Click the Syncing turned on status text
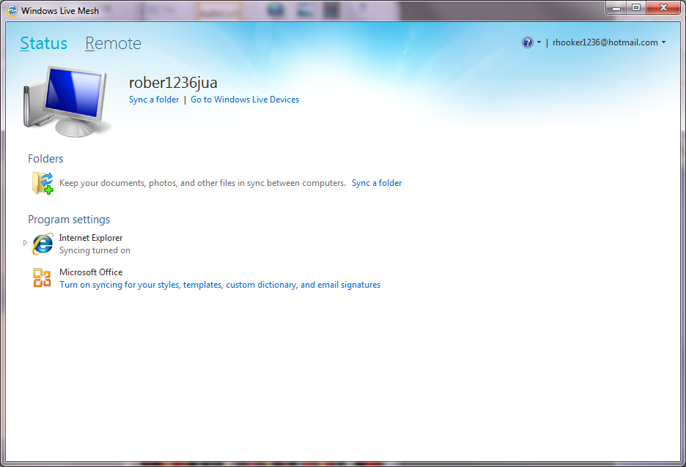The image size is (686, 467). coord(95,250)
